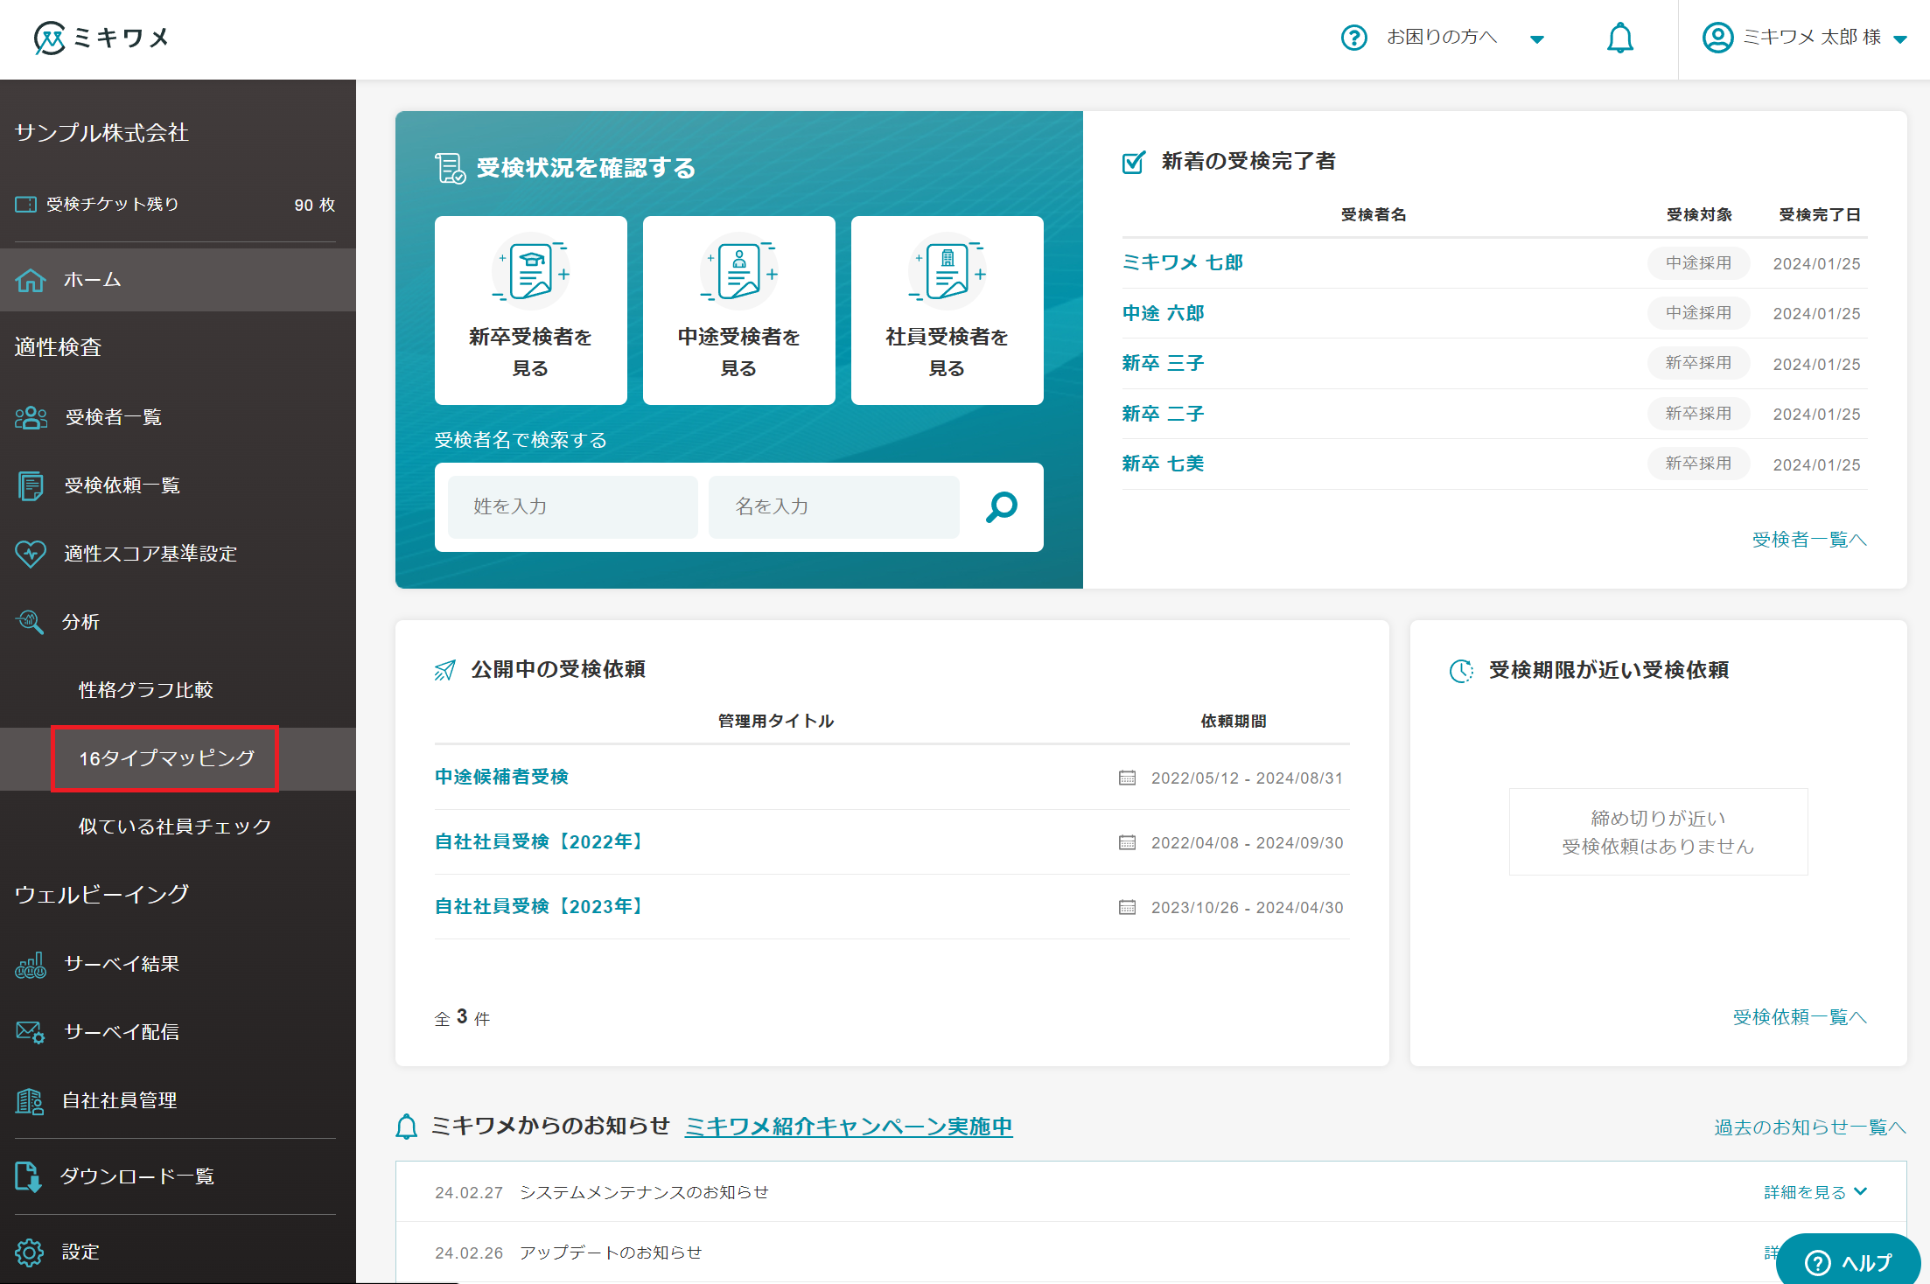
Task: Open サーベイ配信 in sidebar
Action: 121,1032
